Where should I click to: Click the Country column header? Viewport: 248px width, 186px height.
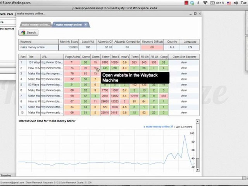(172, 42)
